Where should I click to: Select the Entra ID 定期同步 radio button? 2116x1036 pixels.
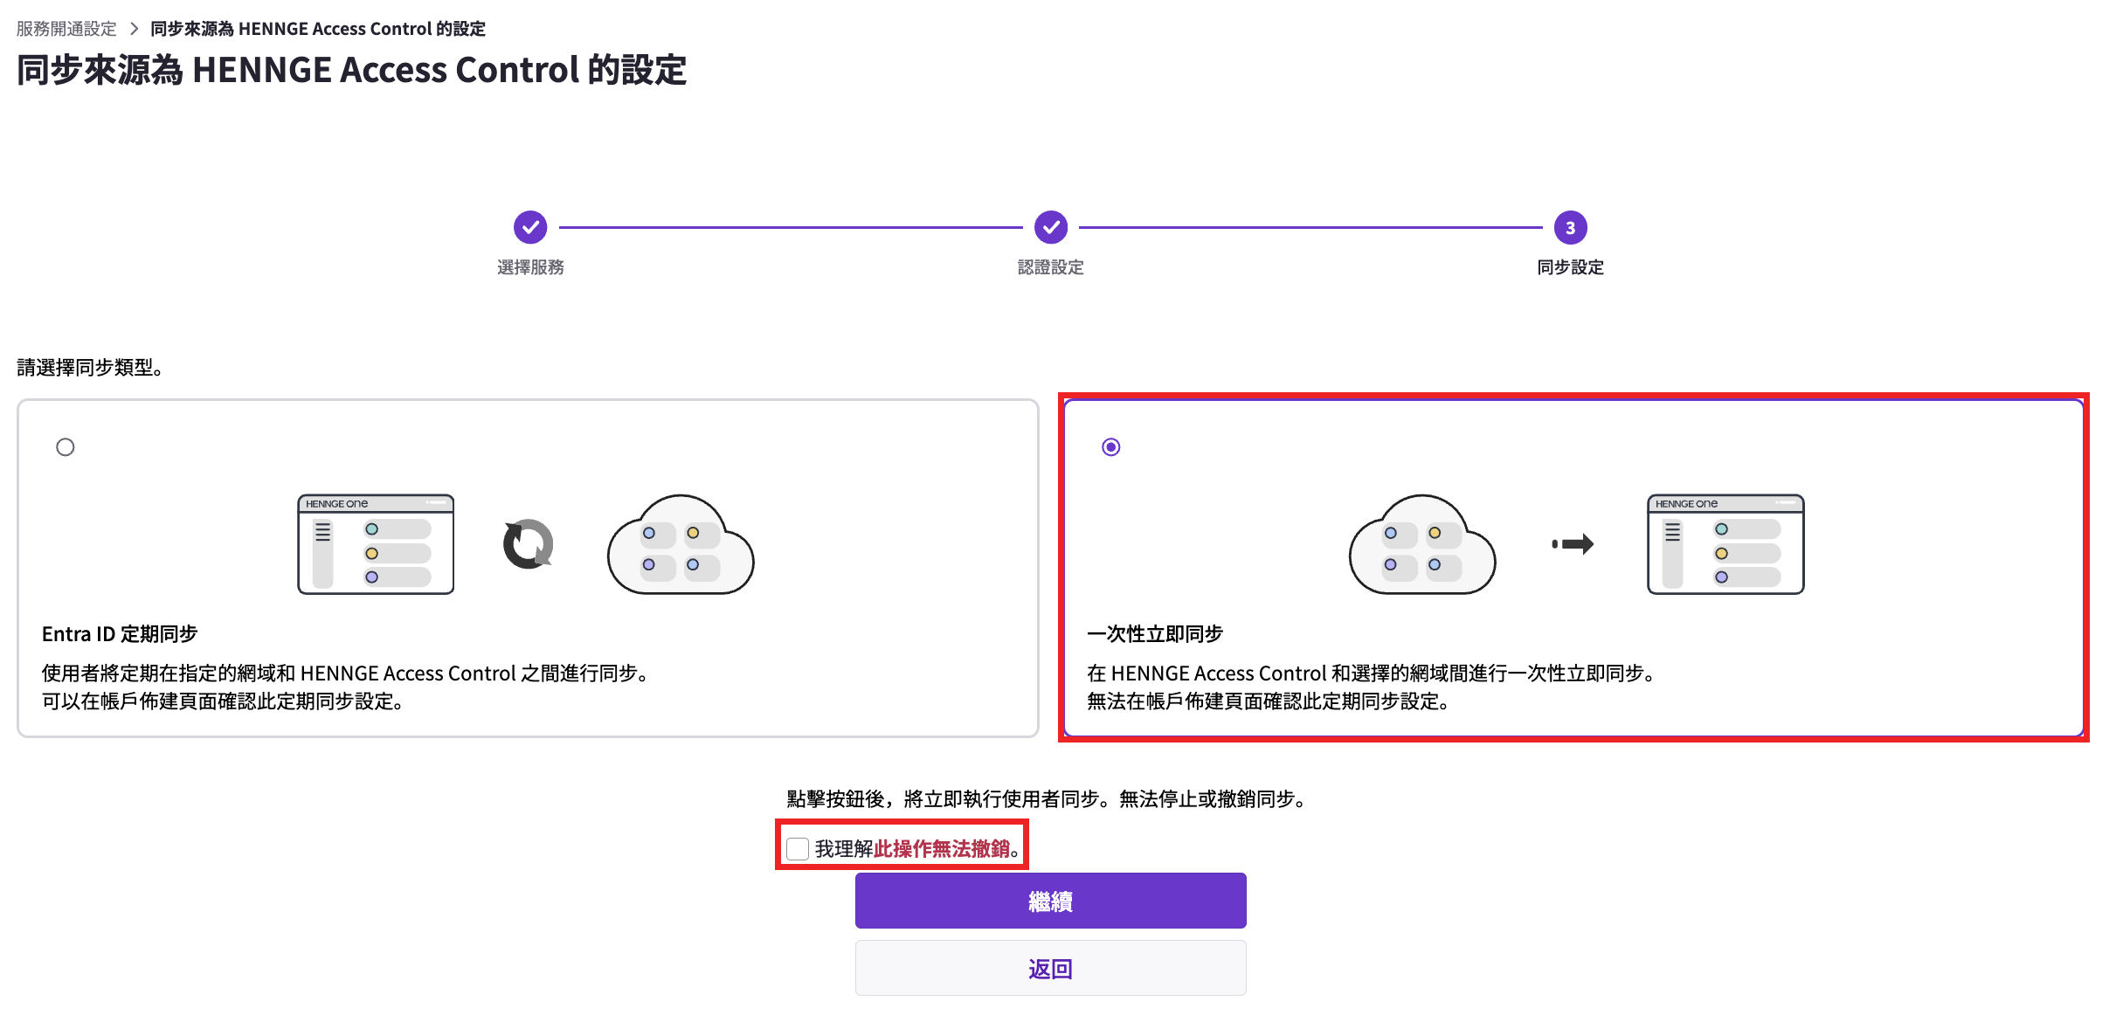[66, 447]
